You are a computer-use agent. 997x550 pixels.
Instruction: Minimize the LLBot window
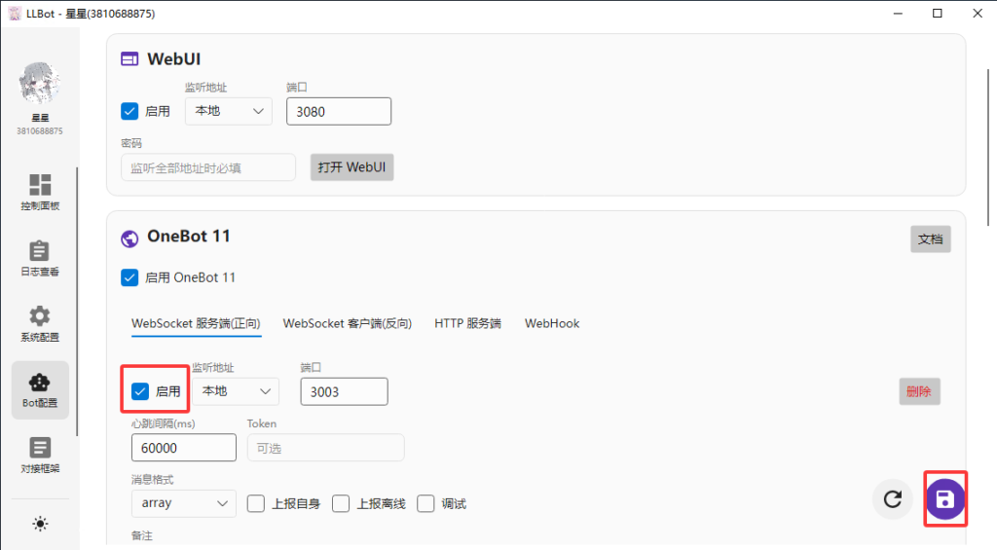(898, 14)
